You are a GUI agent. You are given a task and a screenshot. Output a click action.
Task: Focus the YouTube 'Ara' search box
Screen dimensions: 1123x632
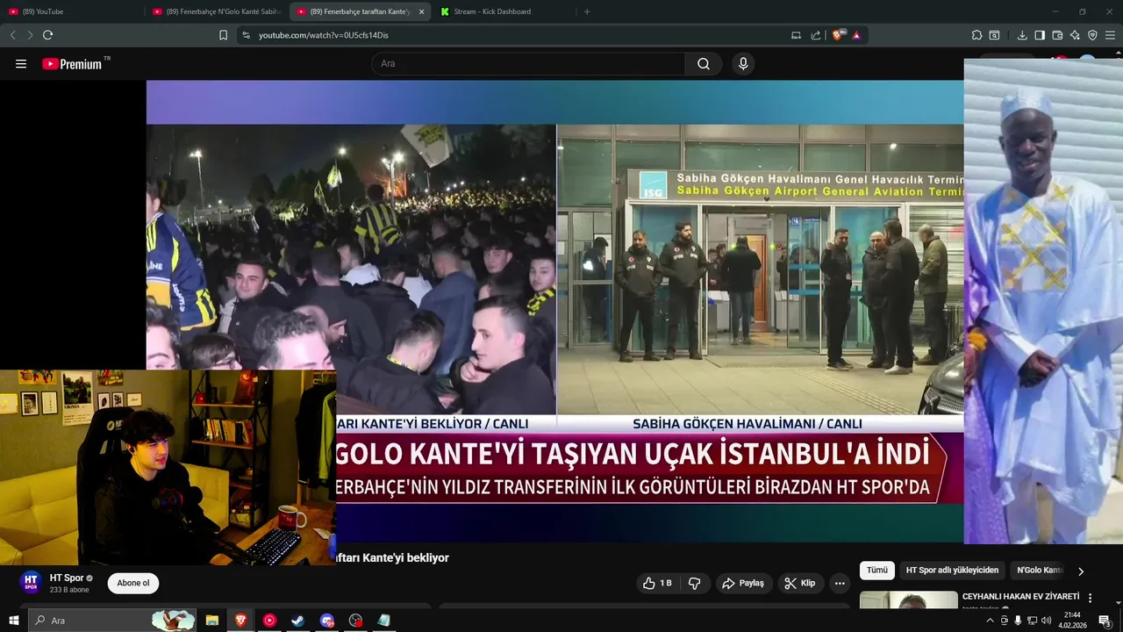tap(528, 64)
